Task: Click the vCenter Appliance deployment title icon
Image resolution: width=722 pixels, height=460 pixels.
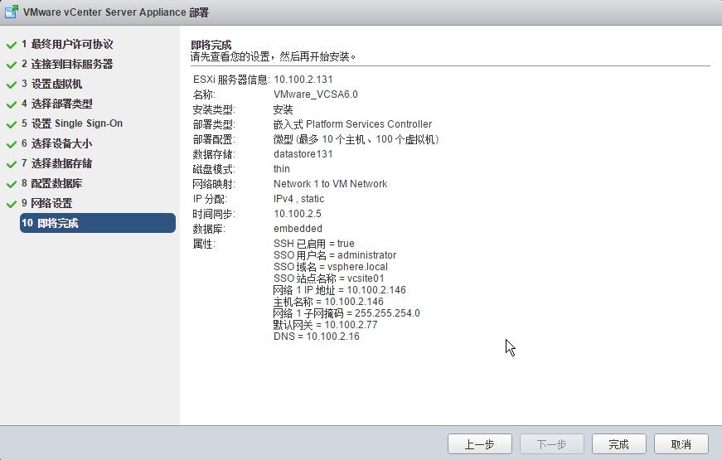Action: (x=12, y=12)
